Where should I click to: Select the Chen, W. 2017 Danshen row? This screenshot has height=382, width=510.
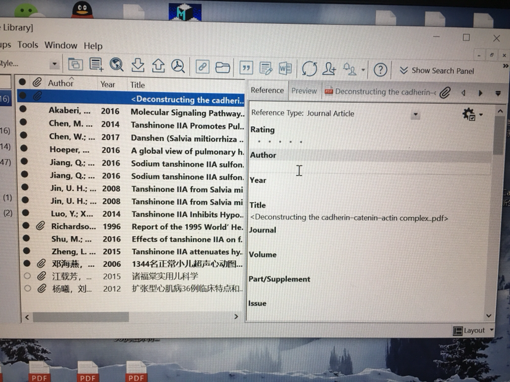(132, 137)
